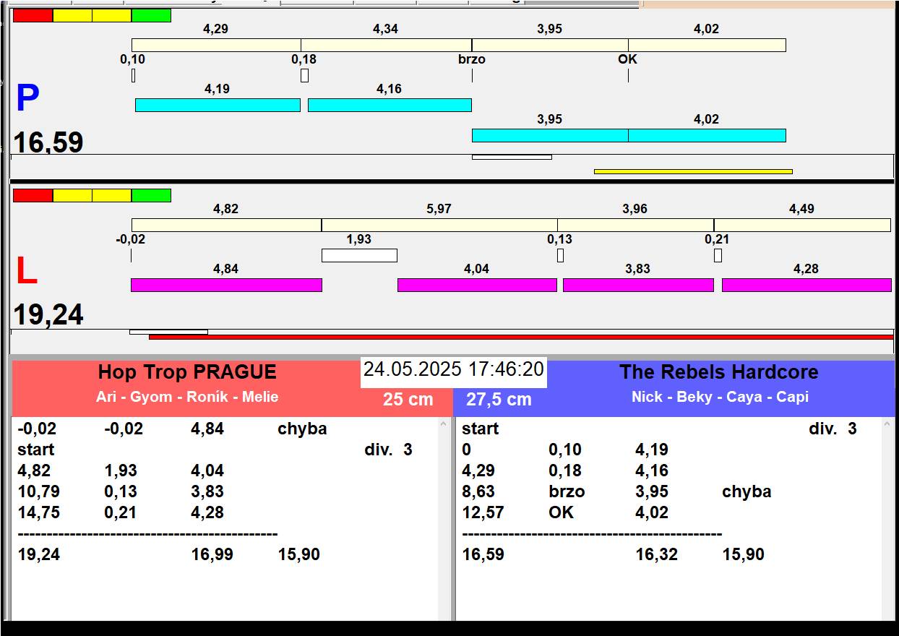
Task: Click the 16,99 value in Hop Trop results
Action: point(212,554)
